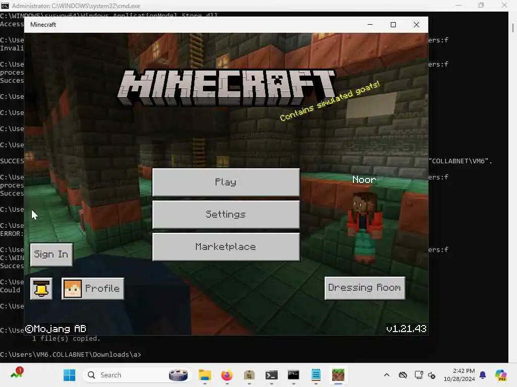Open the widgets stocks icon on taskbar
This screenshot has width=517, height=387.
17,374
